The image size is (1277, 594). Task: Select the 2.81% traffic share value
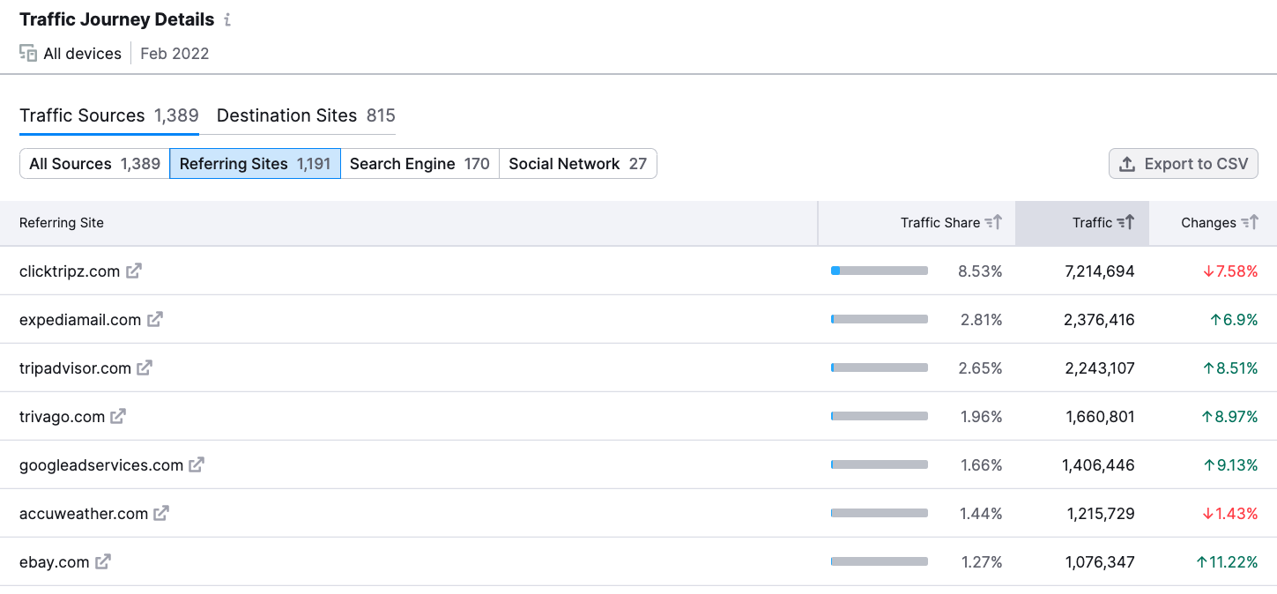click(x=982, y=320)
